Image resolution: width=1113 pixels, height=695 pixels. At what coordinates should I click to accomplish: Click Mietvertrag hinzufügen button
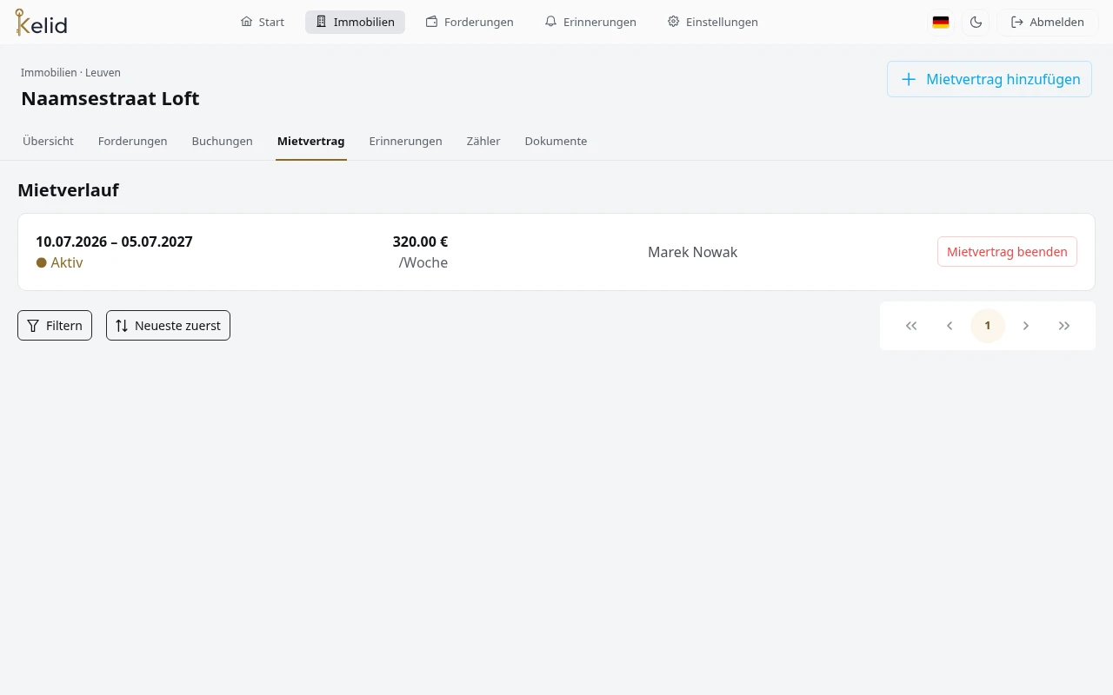point(990,79)
